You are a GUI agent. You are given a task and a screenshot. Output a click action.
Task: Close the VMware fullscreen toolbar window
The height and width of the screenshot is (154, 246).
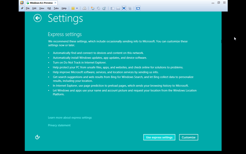tap(224, 3)
